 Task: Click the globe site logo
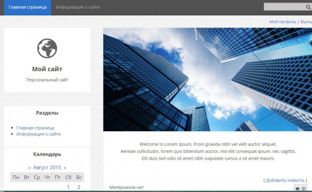[x=47, y=48]
